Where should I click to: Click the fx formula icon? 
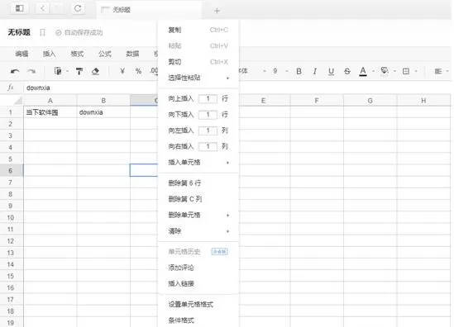click(x=11, y=88)
